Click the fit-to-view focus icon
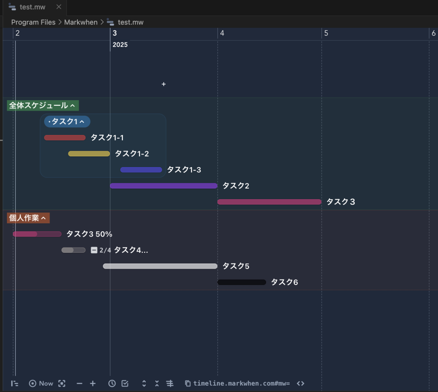Image resolution: width=438 pixels, height=392 pixels. [62, 383]
